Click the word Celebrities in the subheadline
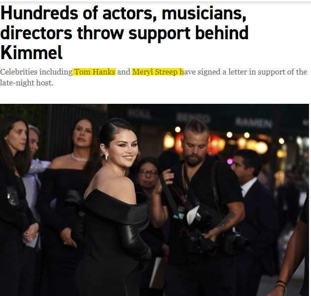311x296 pixels. (19, 72)
